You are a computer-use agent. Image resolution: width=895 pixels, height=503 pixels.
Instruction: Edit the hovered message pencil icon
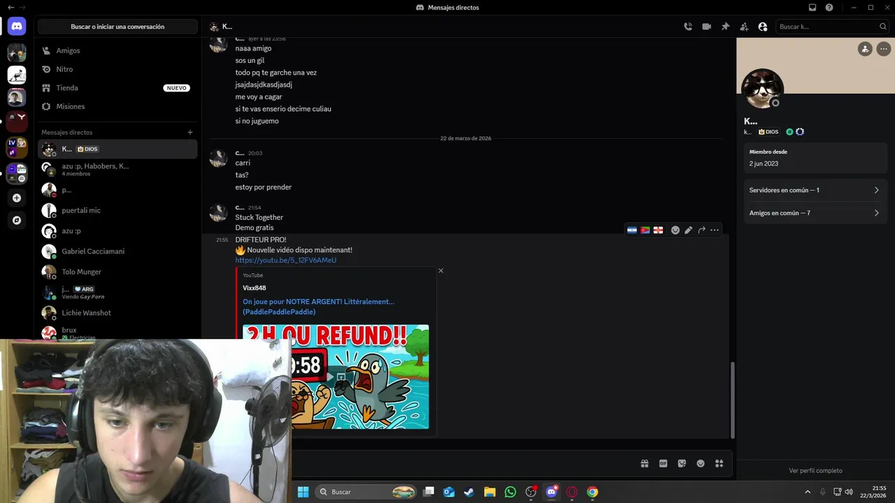pos(689,230)
